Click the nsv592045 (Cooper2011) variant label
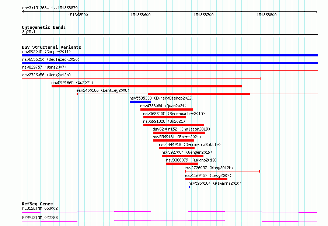This screenshot has height=226, width=328. [x=46, y=52]
